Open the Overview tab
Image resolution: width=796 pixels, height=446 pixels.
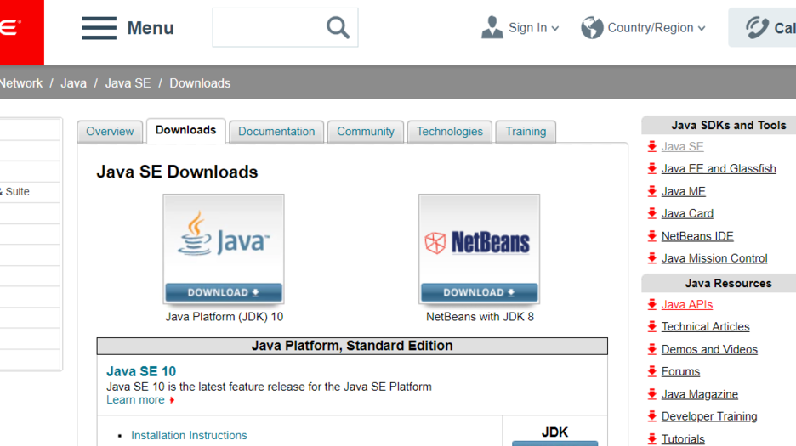pos(110,132)
